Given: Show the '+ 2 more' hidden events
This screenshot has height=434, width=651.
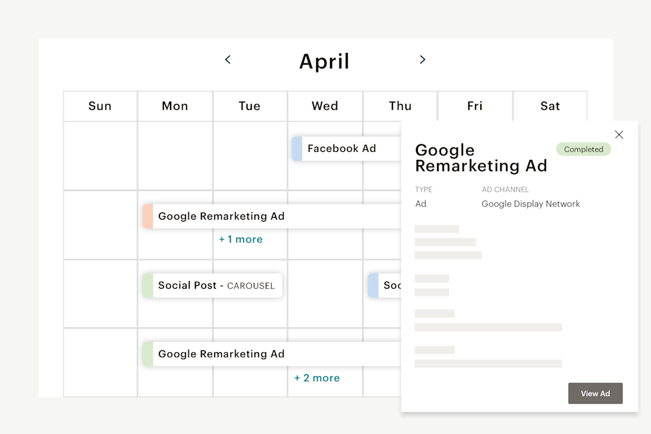Looking at the screenshot, I should tap(317, 378).
